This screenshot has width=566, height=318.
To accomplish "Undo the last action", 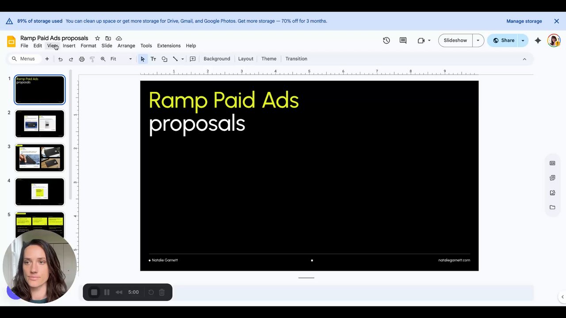I will [x=61, y=59].
